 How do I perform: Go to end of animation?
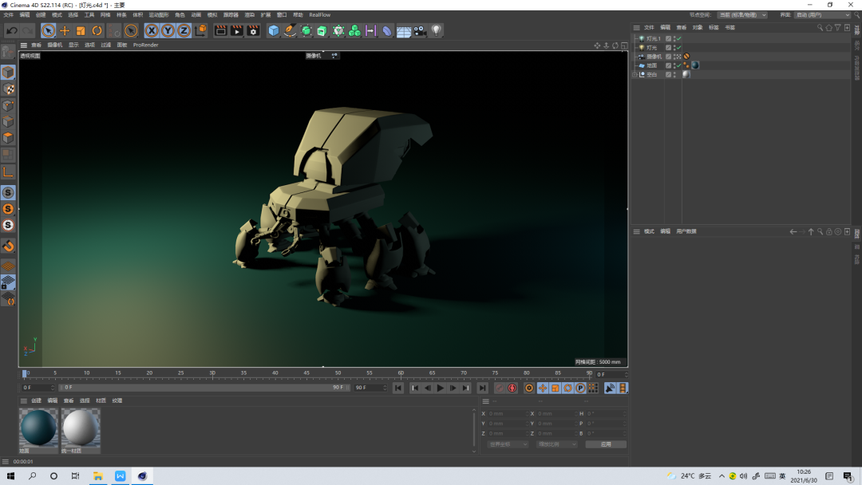(482, 388)
